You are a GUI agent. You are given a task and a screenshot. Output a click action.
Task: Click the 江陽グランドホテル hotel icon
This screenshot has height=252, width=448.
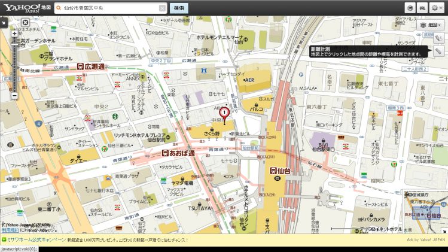(x=41, y=56)
